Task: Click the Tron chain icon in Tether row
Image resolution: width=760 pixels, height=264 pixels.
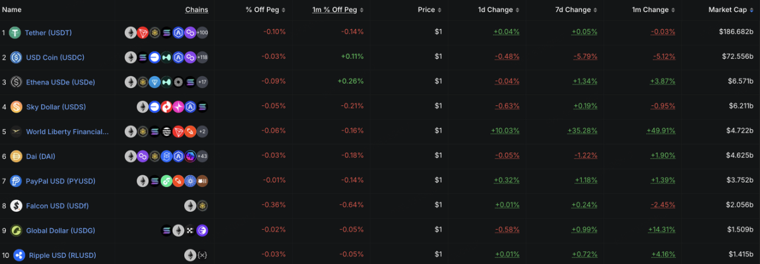Action: coord(142,33)
